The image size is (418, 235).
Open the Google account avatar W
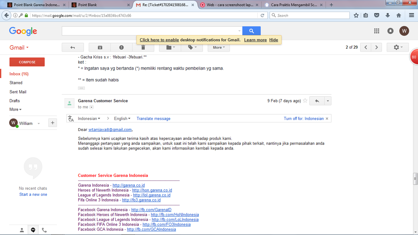tap(404, 31)
